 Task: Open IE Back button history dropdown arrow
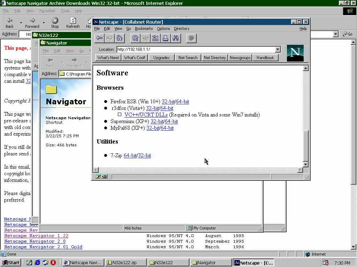[x=21, y=23]
